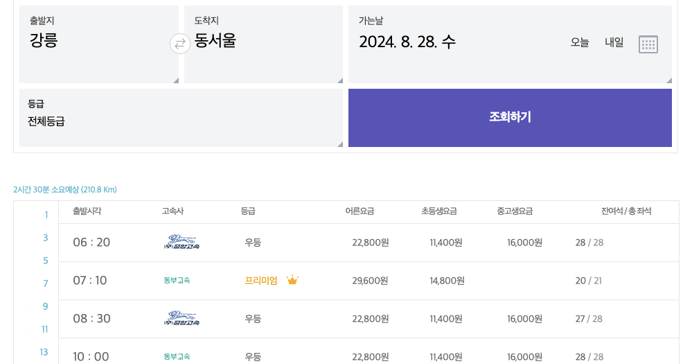Click bus company logo in 08:30 row
Viewport: 683px width, 364px height.
pyautogui.click(x=181, y=318)
